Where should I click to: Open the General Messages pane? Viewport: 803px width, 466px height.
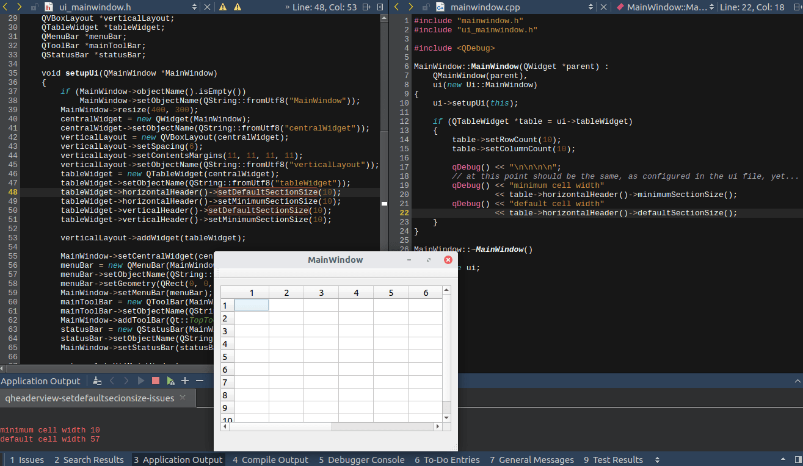[531, 460]
